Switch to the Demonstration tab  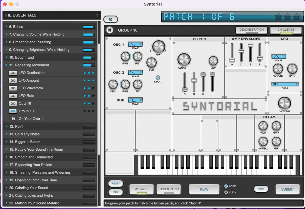point(251,30)
